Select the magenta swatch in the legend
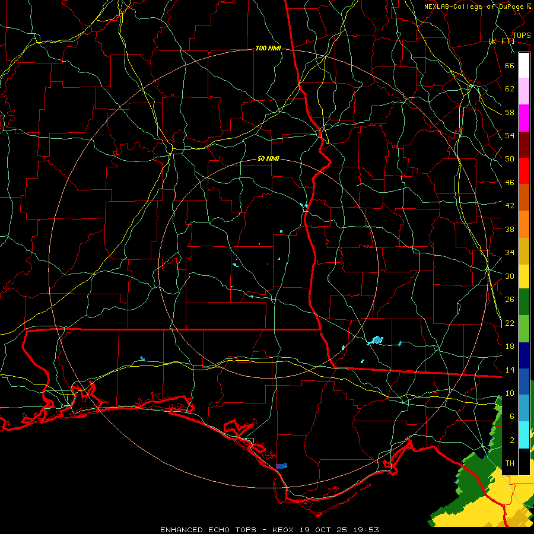This screenshot has height=534, width=534. (524, 118)
